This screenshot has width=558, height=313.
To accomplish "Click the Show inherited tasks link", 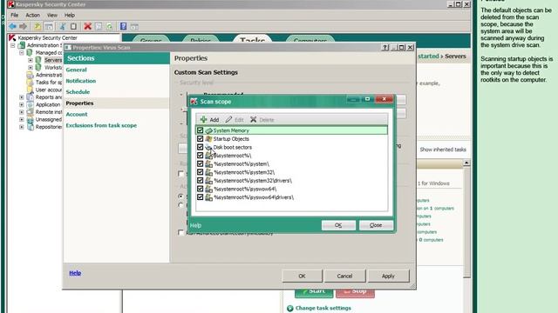I will point(443,150).
